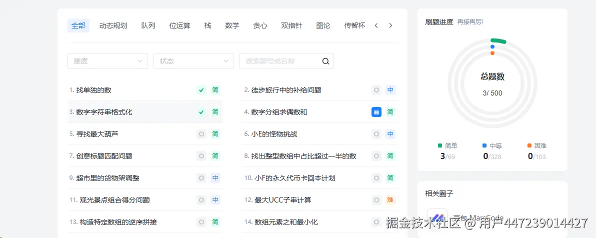
Task: Click the green checkmark on 数字字符串格式化
Action: click(x=201, y=112)
